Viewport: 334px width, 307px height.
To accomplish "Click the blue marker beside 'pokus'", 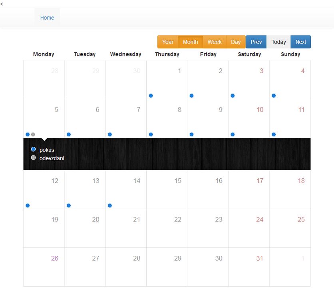I will 34,149.
